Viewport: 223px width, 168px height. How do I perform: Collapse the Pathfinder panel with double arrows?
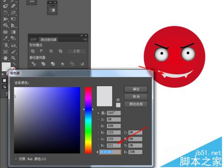pos(82,36)
